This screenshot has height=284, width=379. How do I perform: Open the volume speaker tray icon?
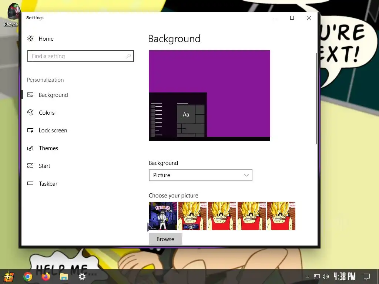point(326,277)
